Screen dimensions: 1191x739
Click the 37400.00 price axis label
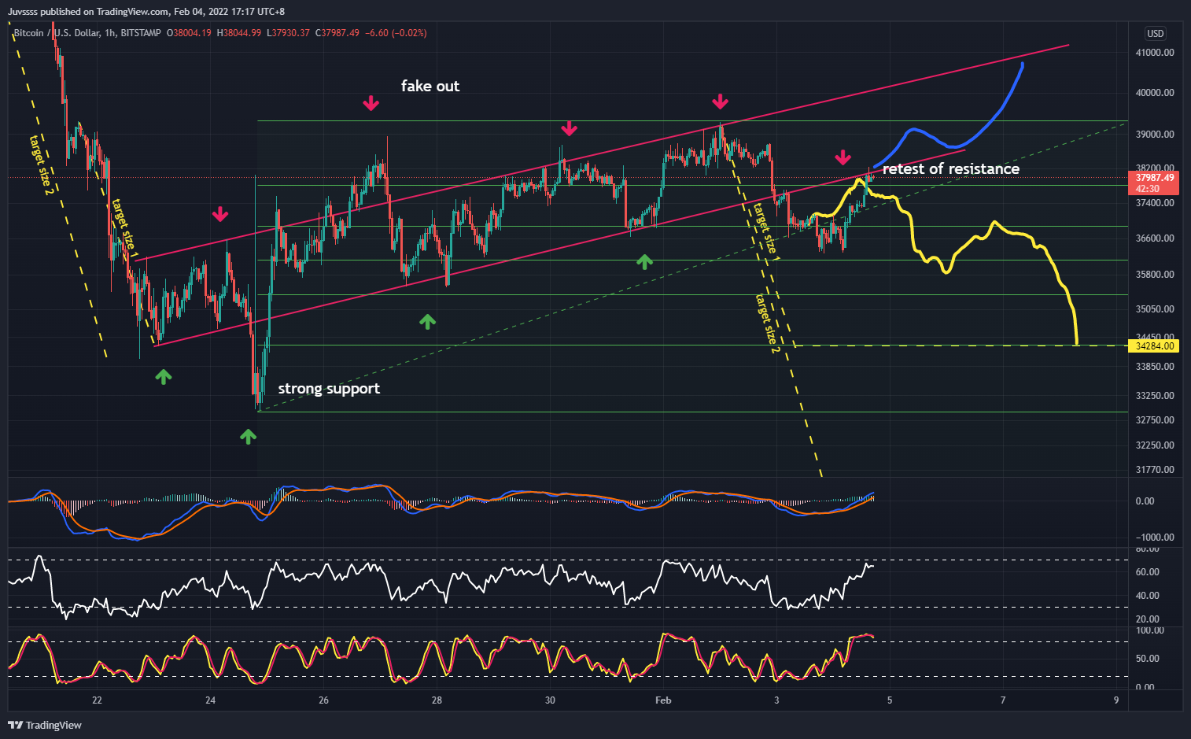(1155, 203)
